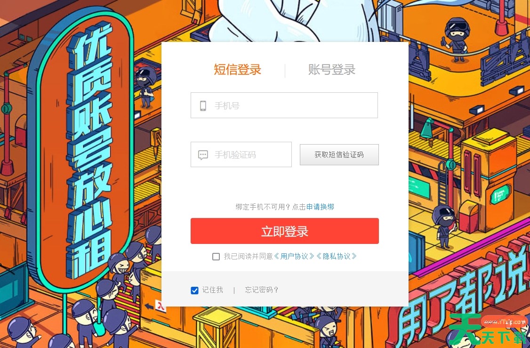Click the ninja character beside the 优质账号 sign

tap(146, 87)
